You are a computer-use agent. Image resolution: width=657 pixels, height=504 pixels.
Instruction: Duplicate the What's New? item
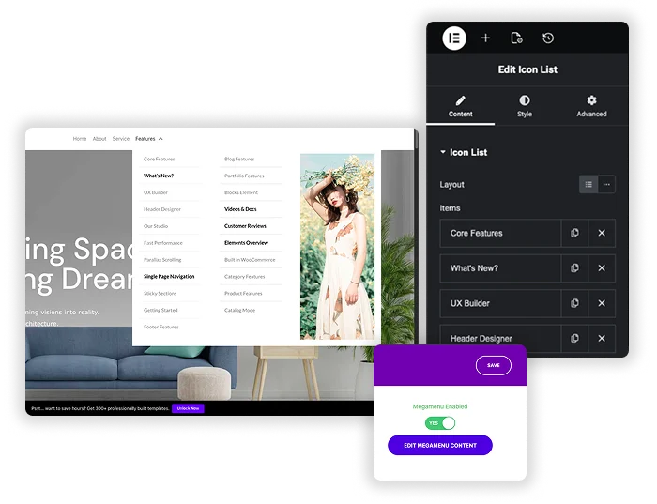pyautogui.click(x=574, y=268)
